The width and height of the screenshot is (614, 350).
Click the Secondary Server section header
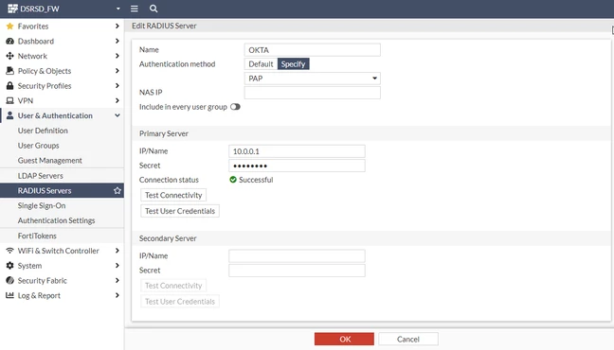(168, 238)
